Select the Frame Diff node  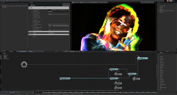(x=118, y=83)
